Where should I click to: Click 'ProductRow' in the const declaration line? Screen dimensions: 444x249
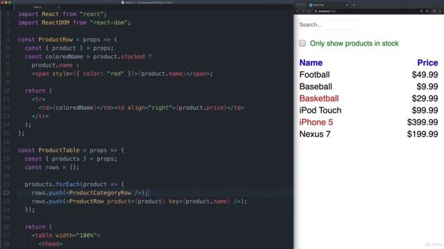click(x=55, y=39)
